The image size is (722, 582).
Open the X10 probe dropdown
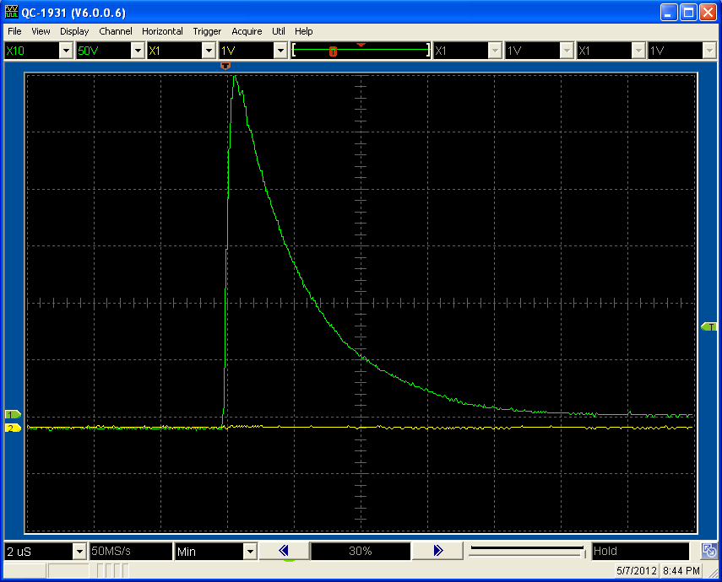click(66, 51)
